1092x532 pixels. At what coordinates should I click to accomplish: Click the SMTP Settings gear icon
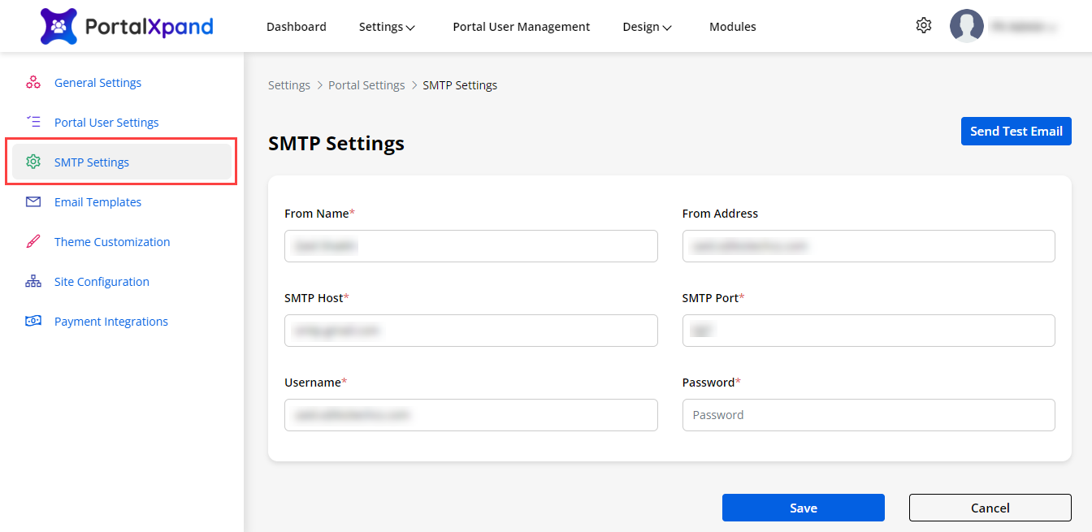(x=33, y=162)
